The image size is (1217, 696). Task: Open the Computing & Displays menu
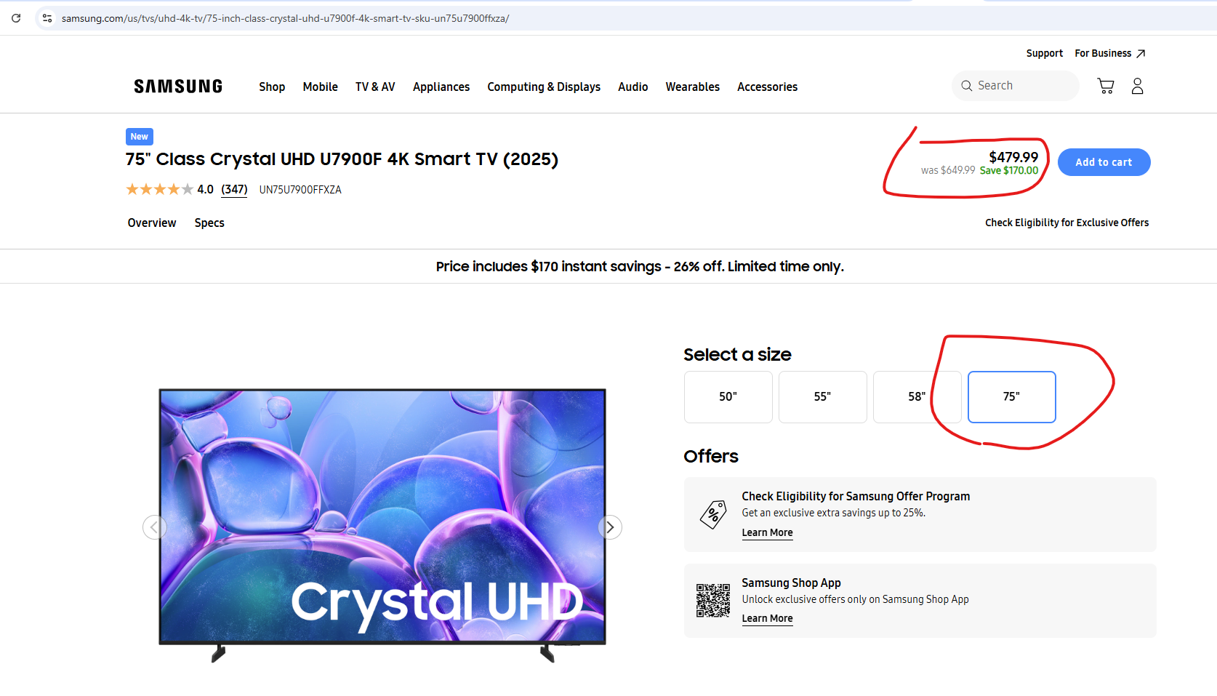click(x=544, y=87)
